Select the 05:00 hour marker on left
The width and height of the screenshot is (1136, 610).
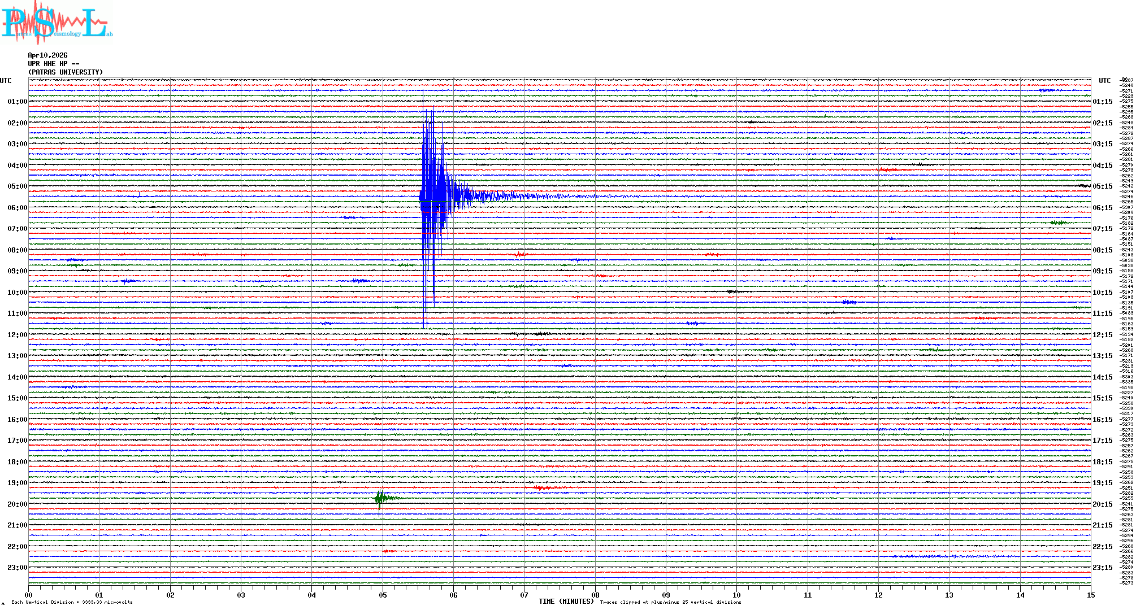click(17, 186)
